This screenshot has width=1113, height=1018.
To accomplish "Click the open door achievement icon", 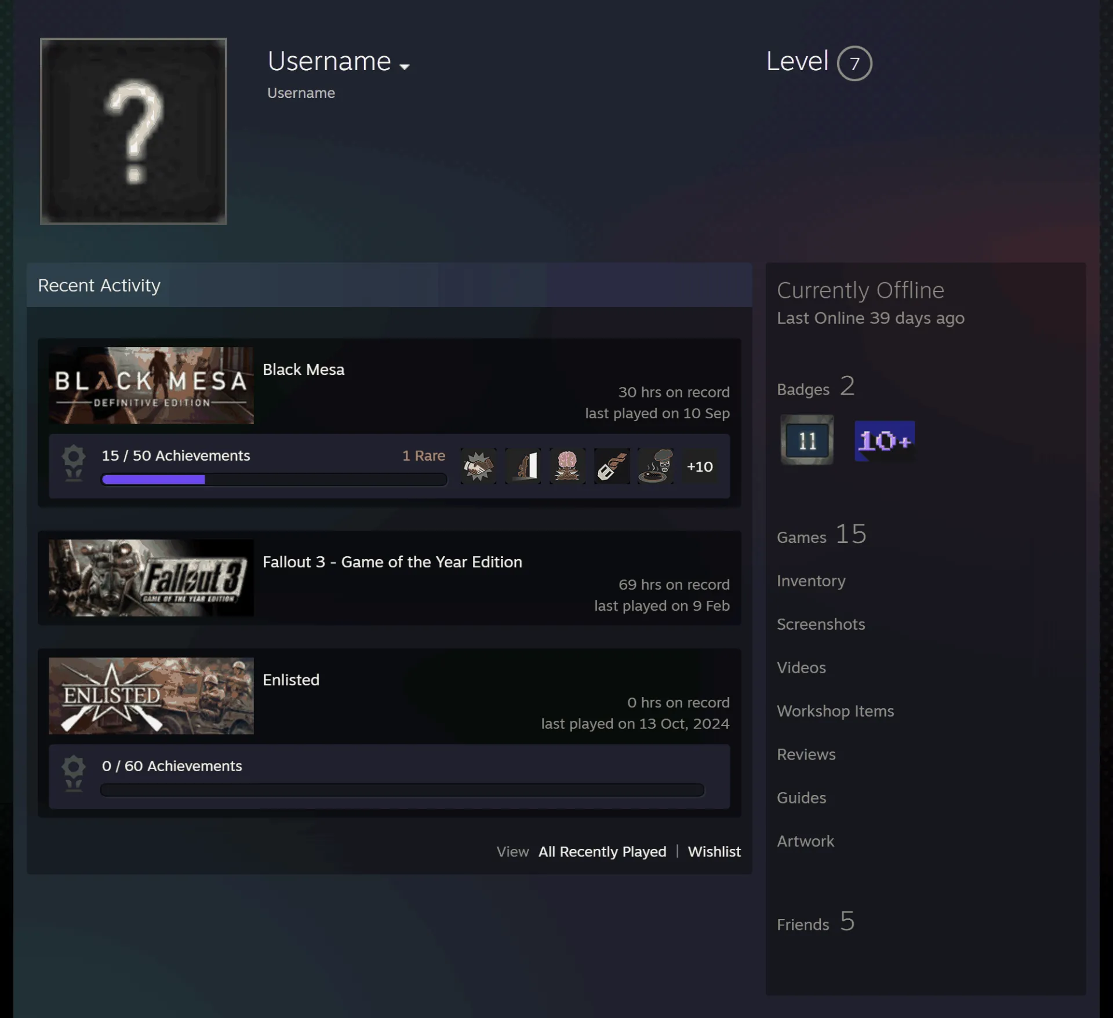I will pos(523,466).
